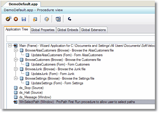Click the UpdateAliasCustomers procedure icon
The height and width of the screenshot is (113, 159).
tap(27, 55)
